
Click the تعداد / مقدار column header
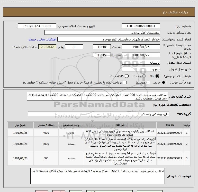pos(46,125)
